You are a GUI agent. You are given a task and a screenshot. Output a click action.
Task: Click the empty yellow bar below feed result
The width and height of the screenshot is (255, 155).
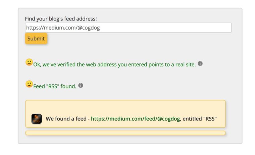pyautogui.click(x=125, y=133)
